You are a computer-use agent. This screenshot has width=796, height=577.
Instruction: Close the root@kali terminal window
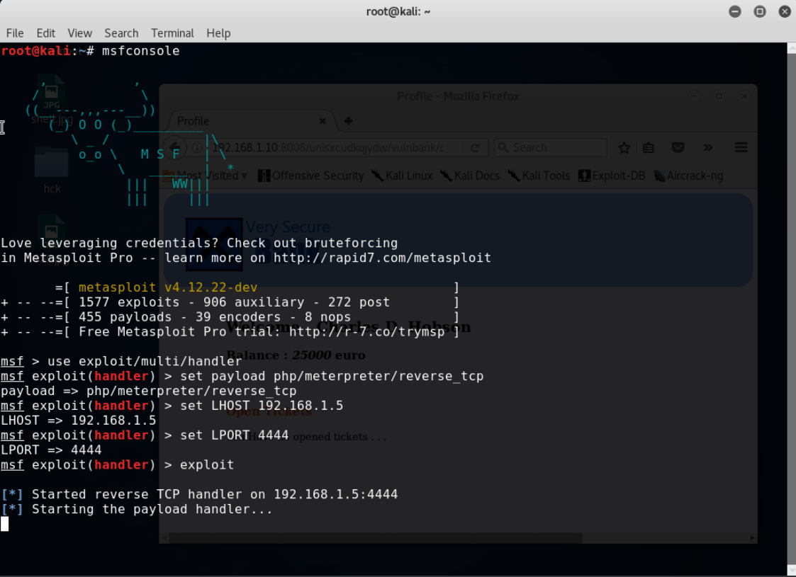[785, 11]
